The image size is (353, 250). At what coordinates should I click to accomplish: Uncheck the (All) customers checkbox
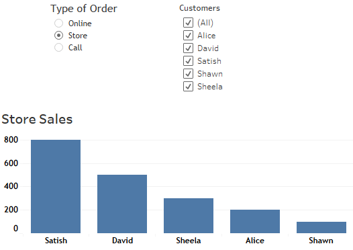coord(188,23)
